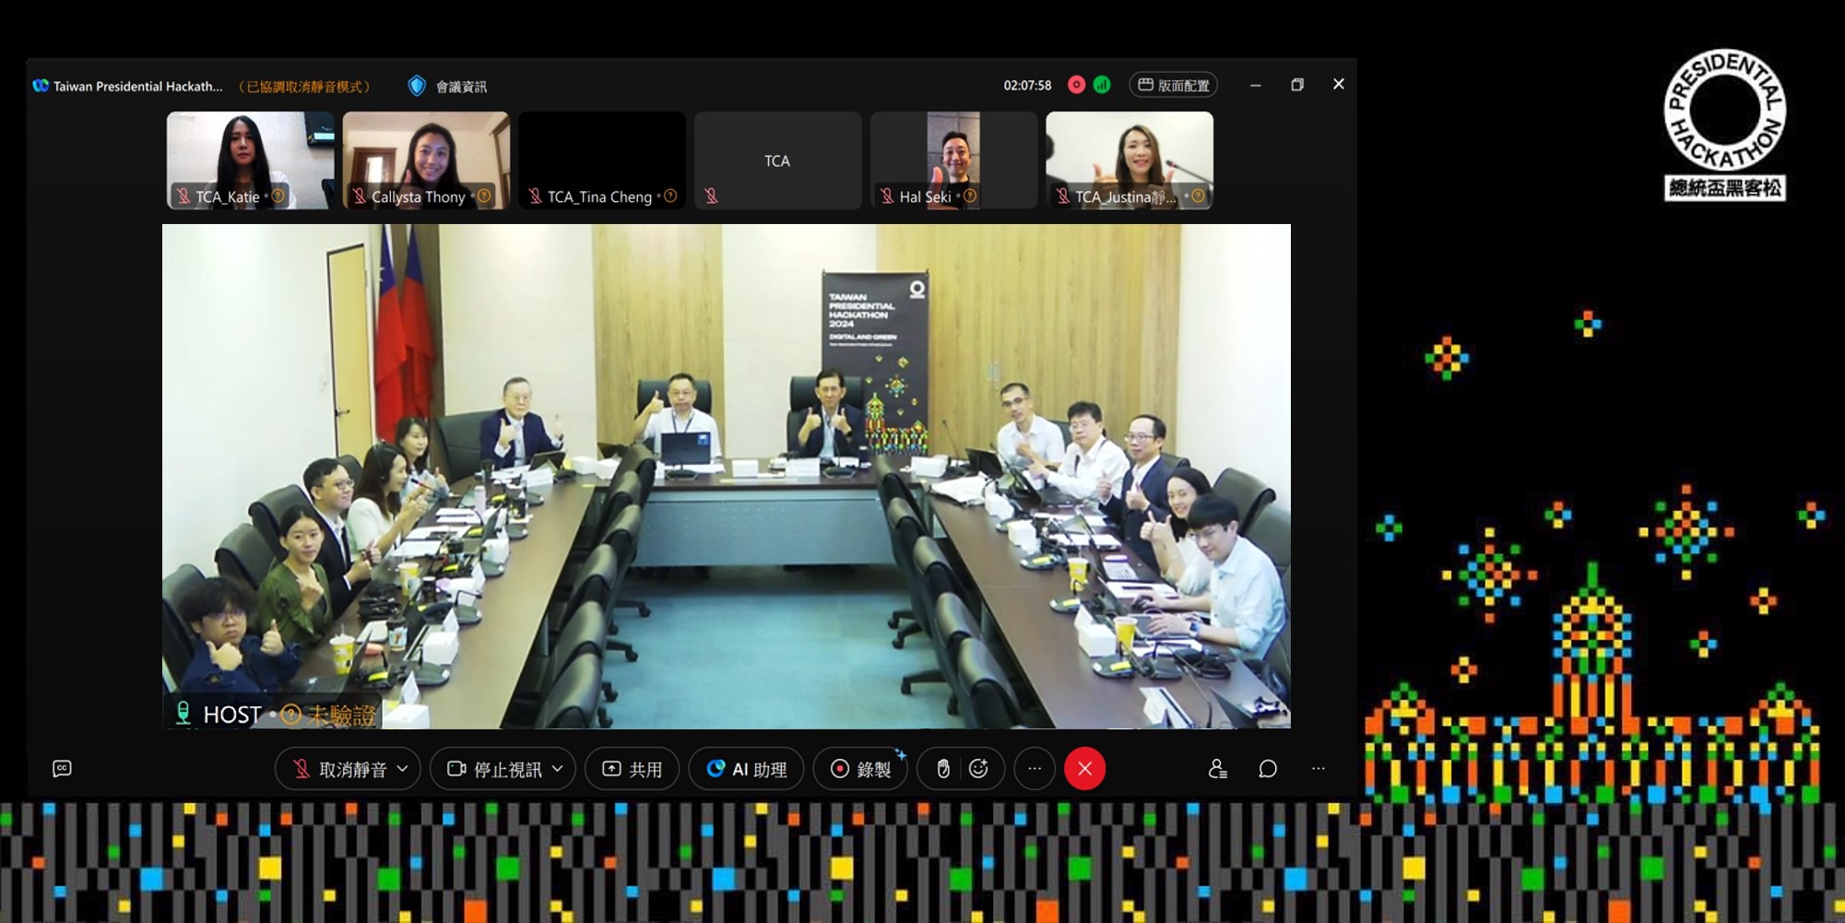Expand video options arrow beside 停止視訊
This screenshot has width=1845, height=923.
558,769
